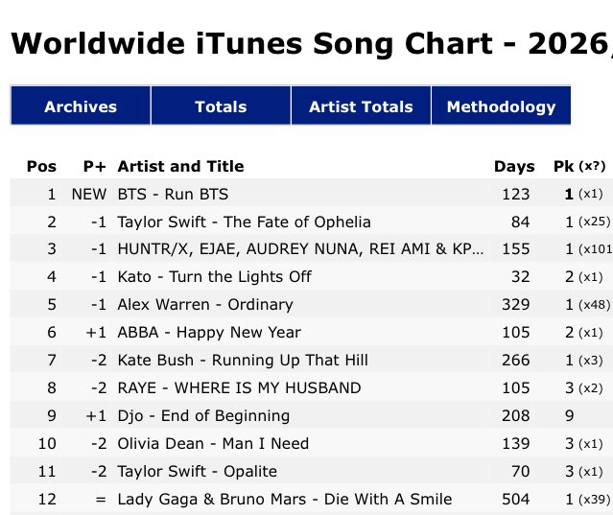Click Lady Gaga & Bruno Mars - Die With A Smile

pyautogui.click(x=284, y=499)
